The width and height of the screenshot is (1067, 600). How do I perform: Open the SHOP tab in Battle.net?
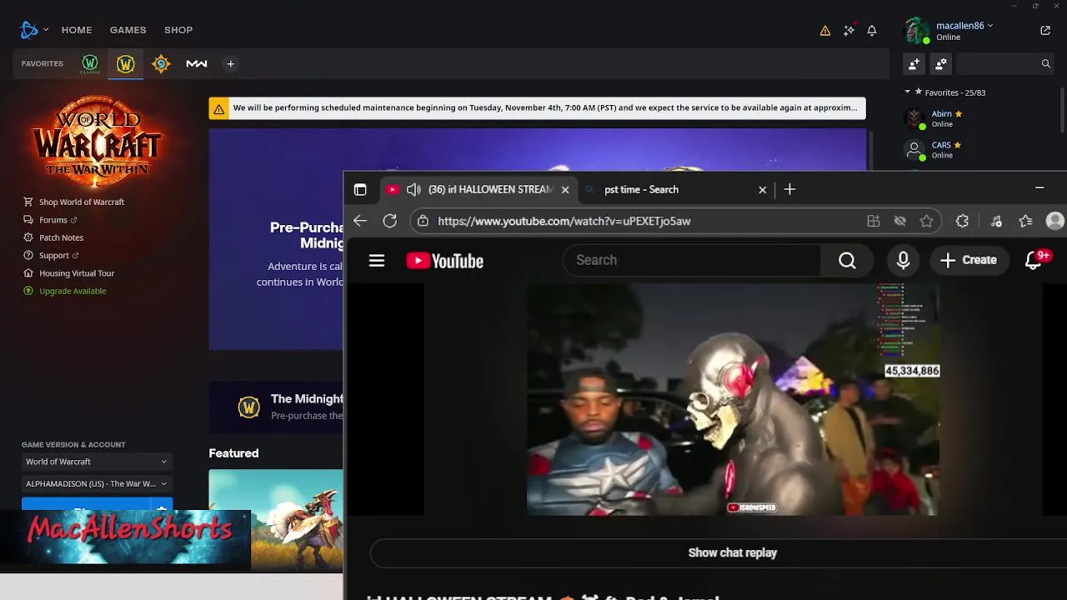(x=178, y=30)
